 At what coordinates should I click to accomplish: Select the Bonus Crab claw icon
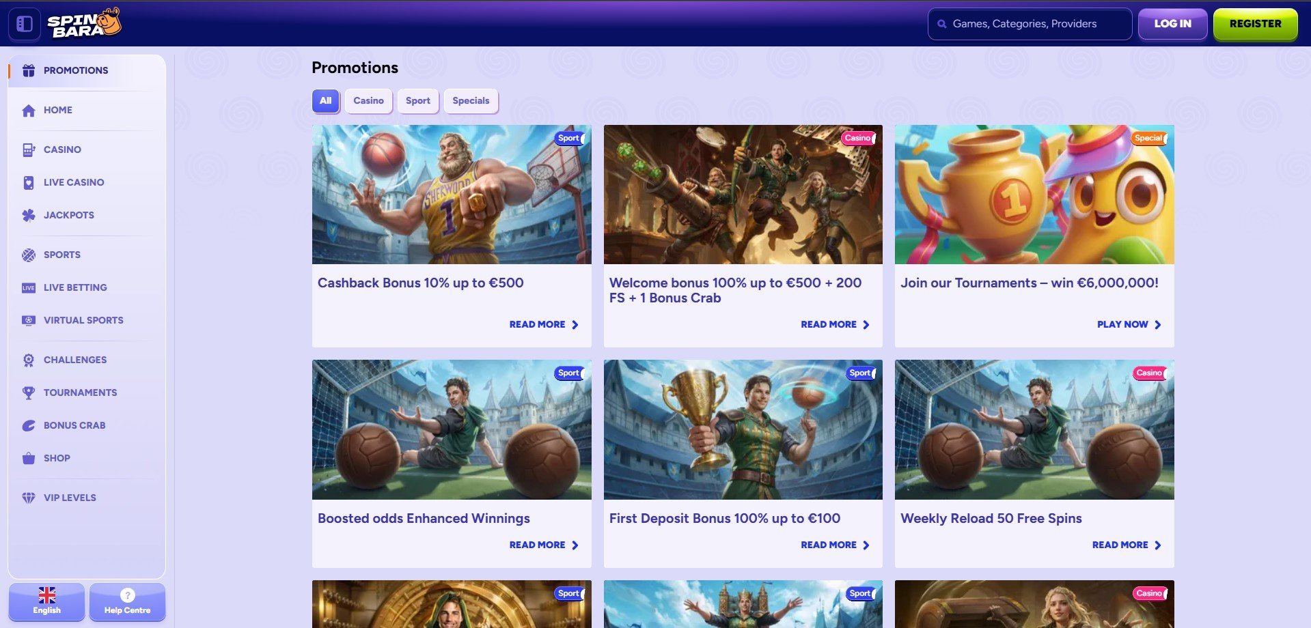[x=29, y=425]
